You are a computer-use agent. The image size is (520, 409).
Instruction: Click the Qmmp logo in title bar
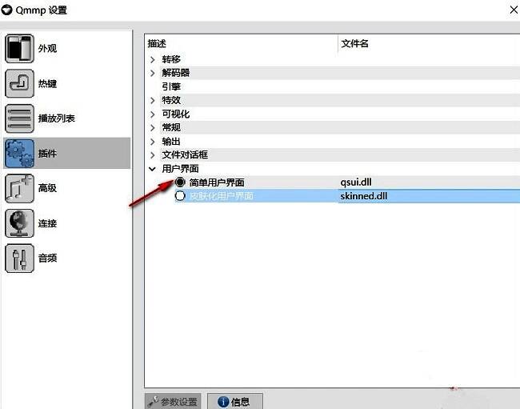click(7, 10)
